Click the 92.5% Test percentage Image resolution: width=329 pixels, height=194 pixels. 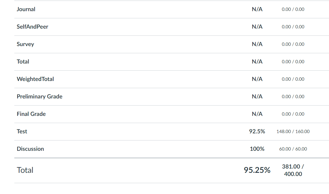coord(257,132)
